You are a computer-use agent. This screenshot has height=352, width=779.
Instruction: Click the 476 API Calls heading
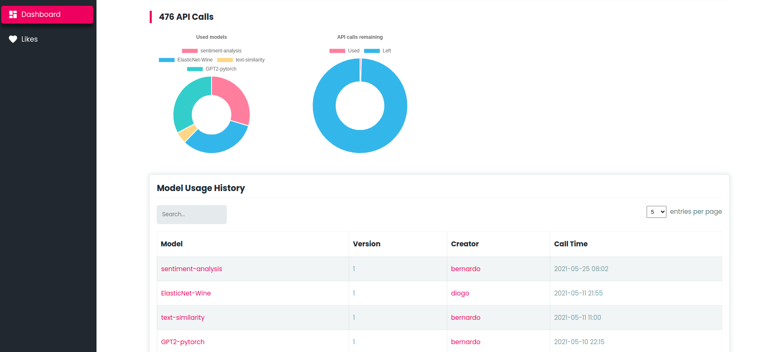tap(186, 17)
